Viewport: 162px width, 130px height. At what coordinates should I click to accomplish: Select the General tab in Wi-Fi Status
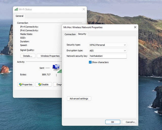tap(19, 16)
